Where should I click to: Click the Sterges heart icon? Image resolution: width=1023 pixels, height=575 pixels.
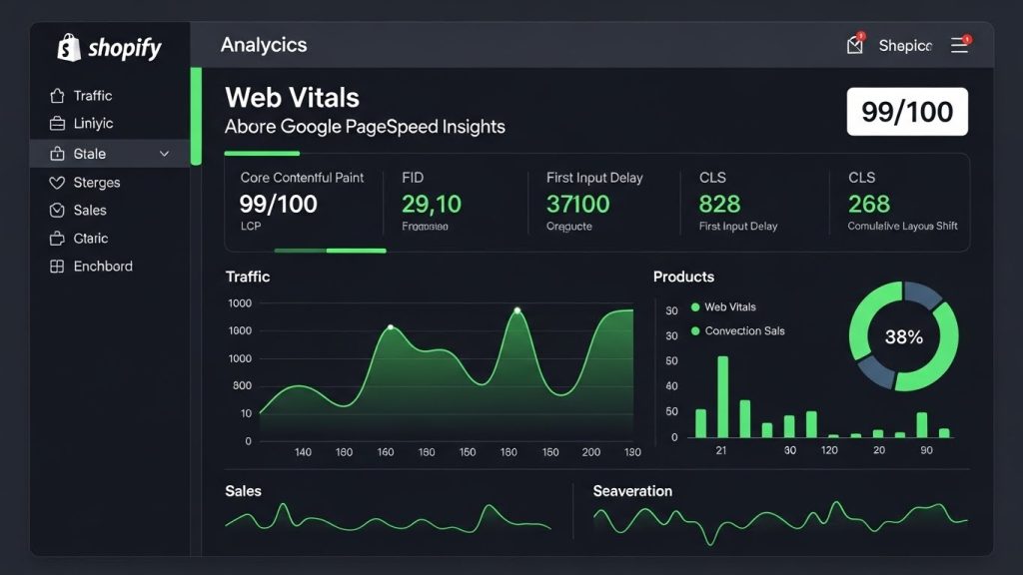click(59, 182)
